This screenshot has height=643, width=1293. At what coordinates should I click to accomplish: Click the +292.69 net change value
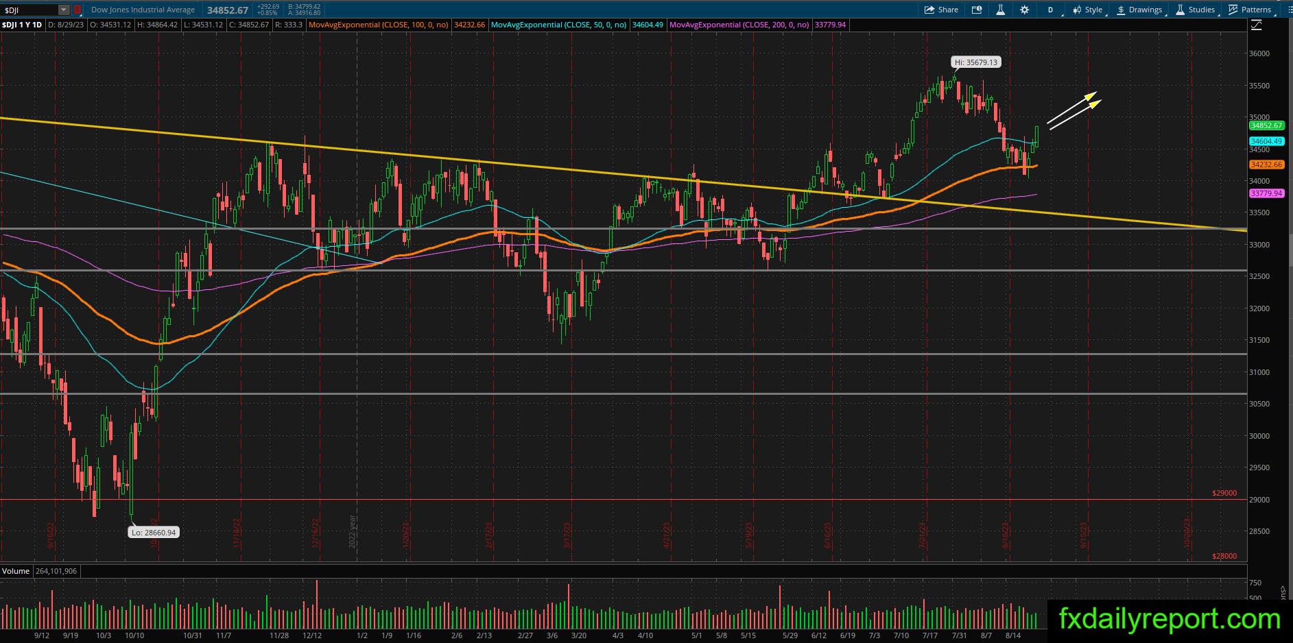tap(268, 7)
